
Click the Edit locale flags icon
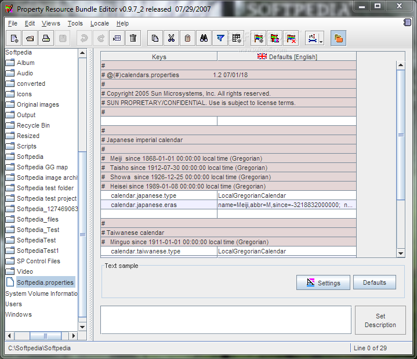click(274, 38)
